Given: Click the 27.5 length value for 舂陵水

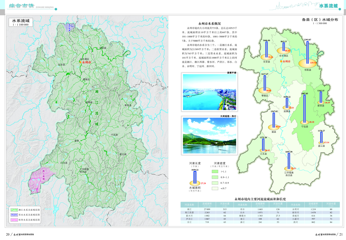Looking at the screenshot, I should click(278, 216).
